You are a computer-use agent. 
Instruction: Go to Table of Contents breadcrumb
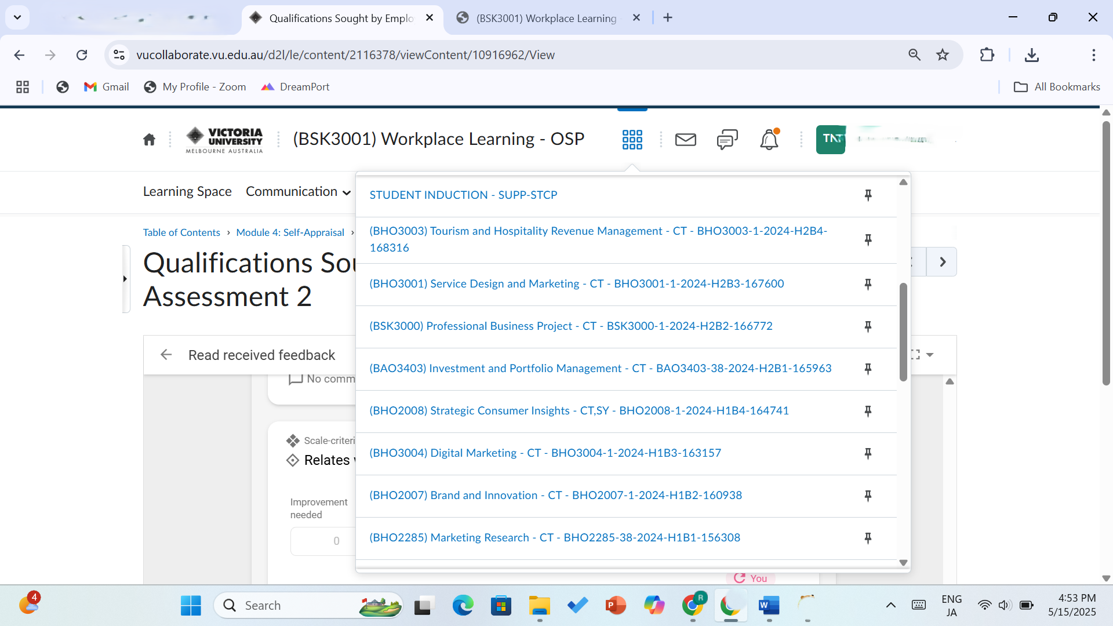point(181,232)
